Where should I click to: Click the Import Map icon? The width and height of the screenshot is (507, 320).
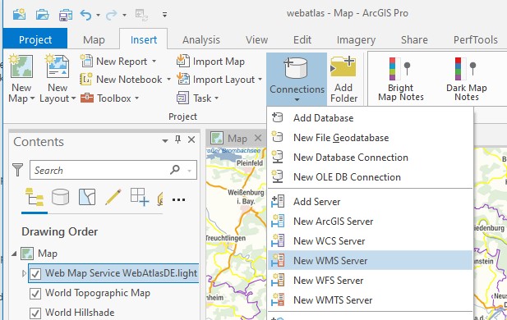point(183,61)
